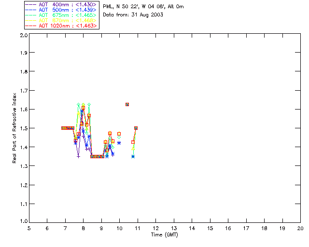Click the Real Part of Refractive Index label
Image resolution: width=309 pixels, height=247 pixels.
[14, 128]
